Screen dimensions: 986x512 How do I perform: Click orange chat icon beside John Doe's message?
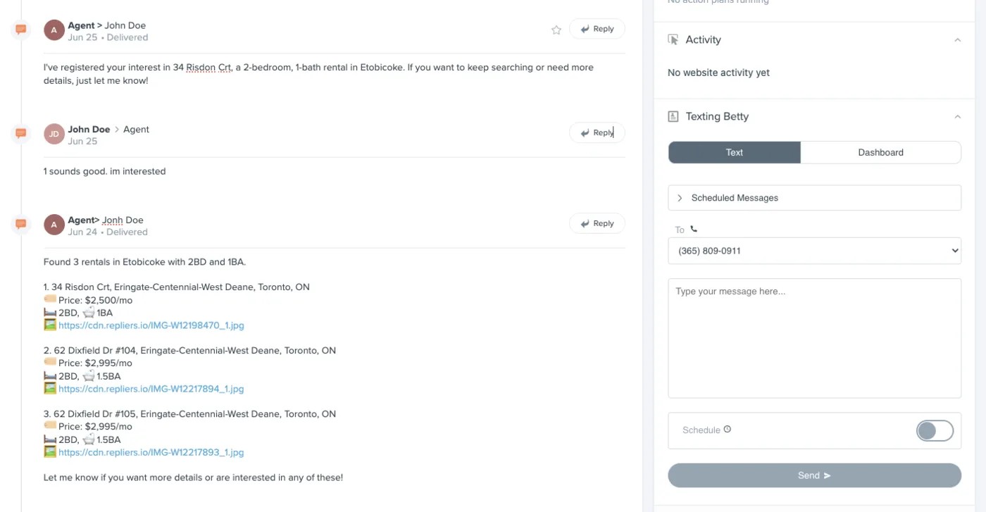click(21, 133)
